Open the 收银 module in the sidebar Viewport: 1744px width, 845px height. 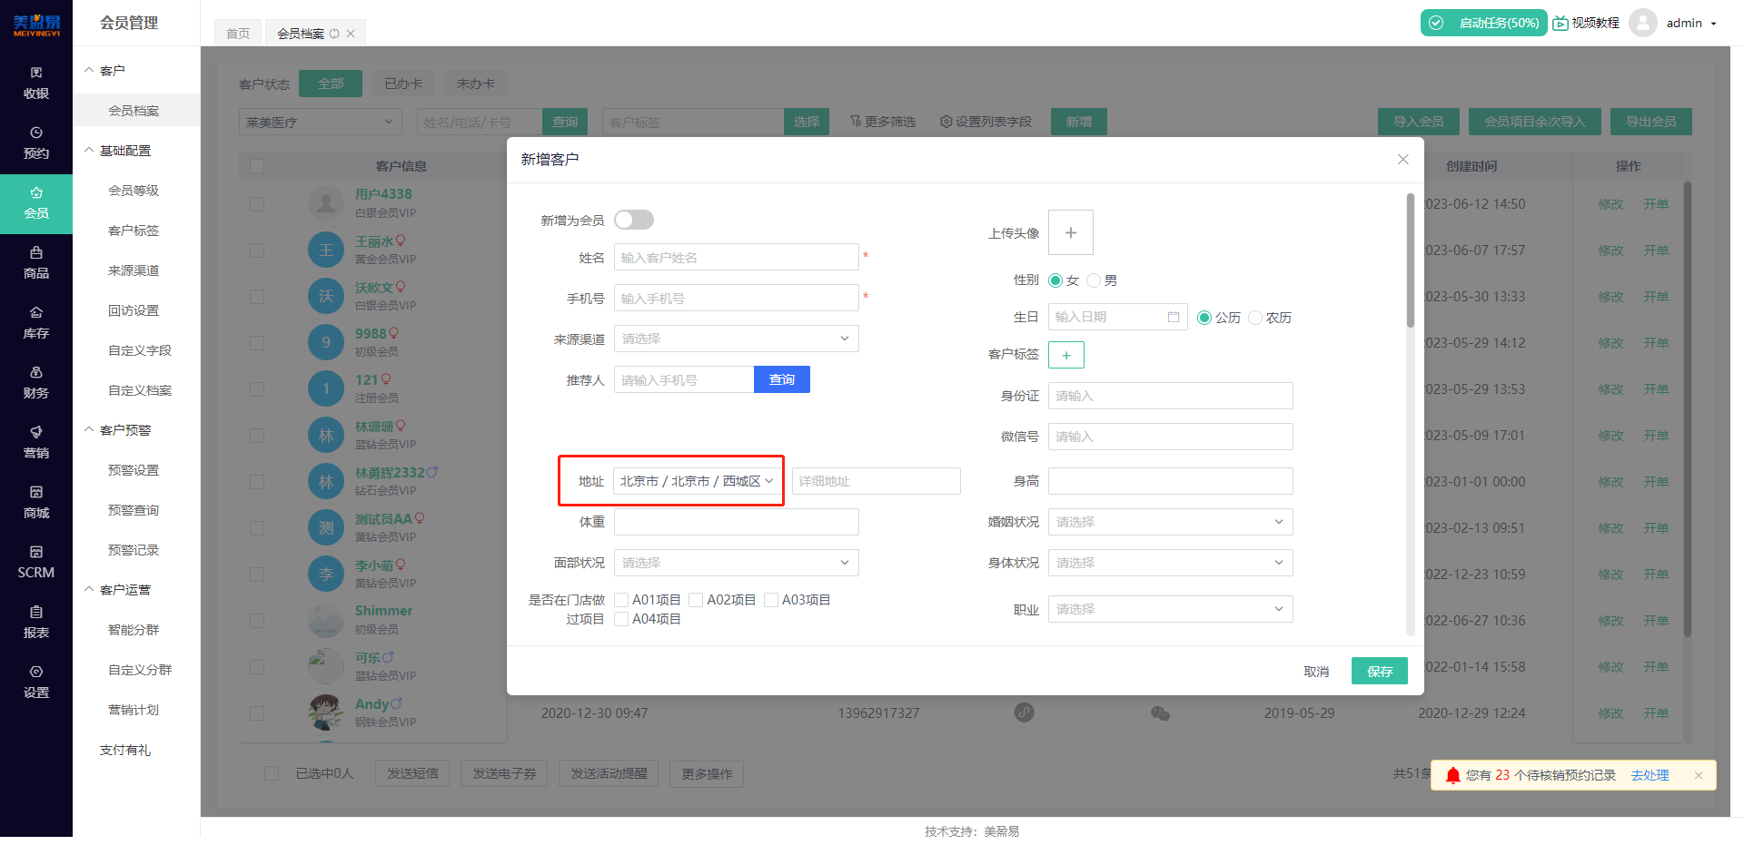pyautogui.click(x=36, y=82)
